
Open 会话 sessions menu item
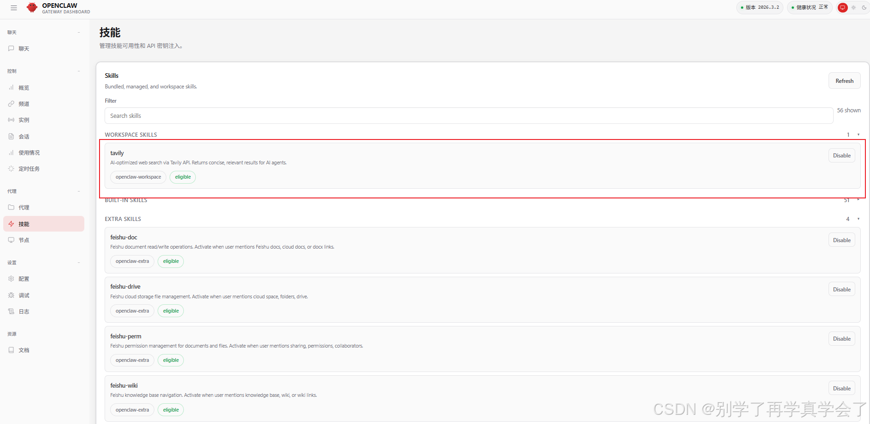[x=44, y=136]
